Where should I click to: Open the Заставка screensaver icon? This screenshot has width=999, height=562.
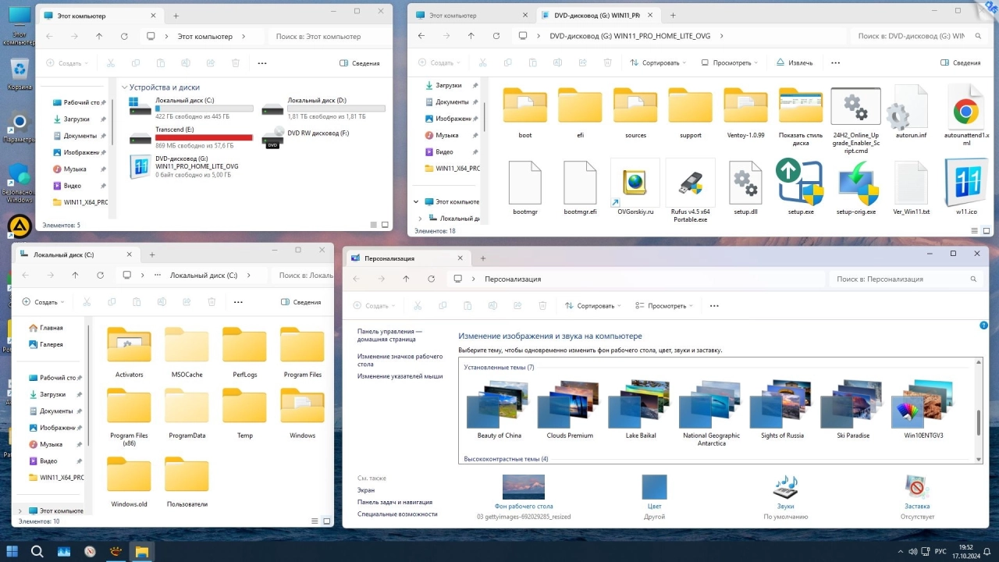[x=917, y=487]
